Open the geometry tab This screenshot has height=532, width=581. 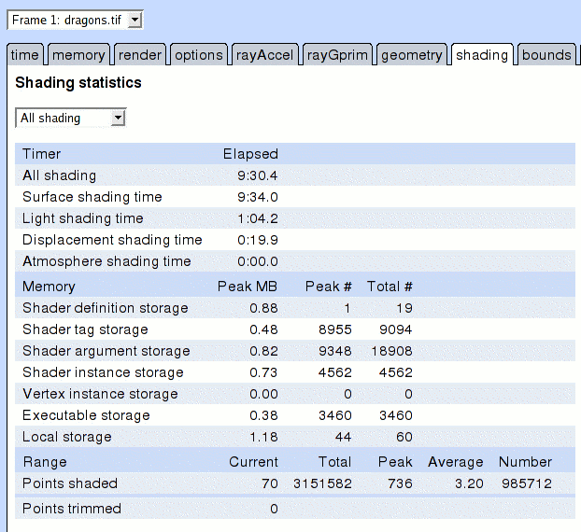(x=411, y=55)
